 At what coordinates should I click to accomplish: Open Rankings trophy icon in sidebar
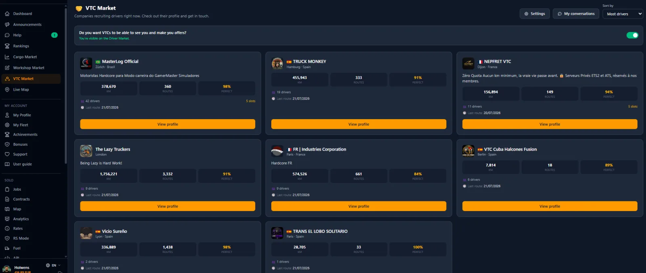[x=7, y=46]
